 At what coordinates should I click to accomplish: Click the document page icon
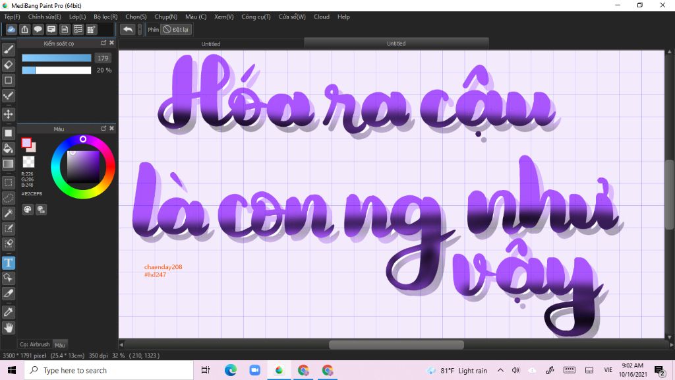[65, 29]
